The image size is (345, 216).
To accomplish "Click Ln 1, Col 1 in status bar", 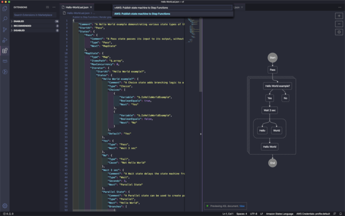I will point(228,213).
